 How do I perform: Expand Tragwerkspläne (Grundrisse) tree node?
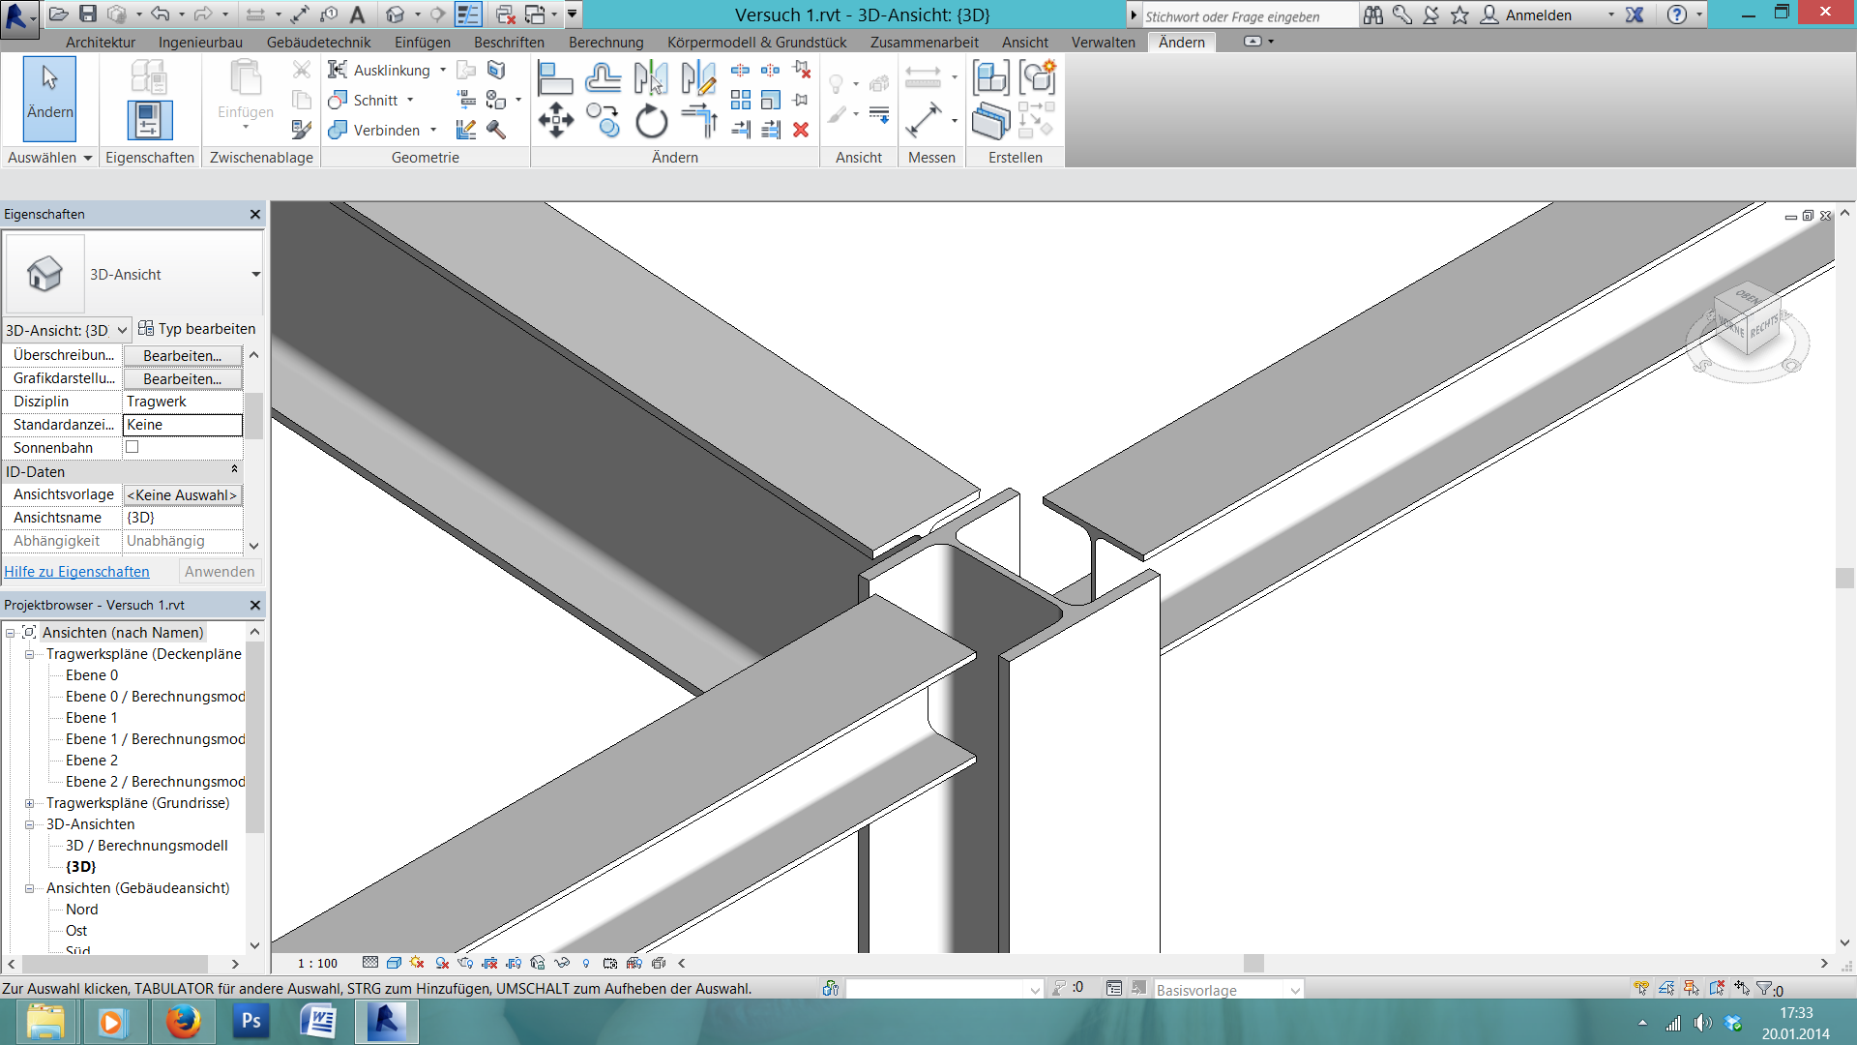[x=29, y=803]
